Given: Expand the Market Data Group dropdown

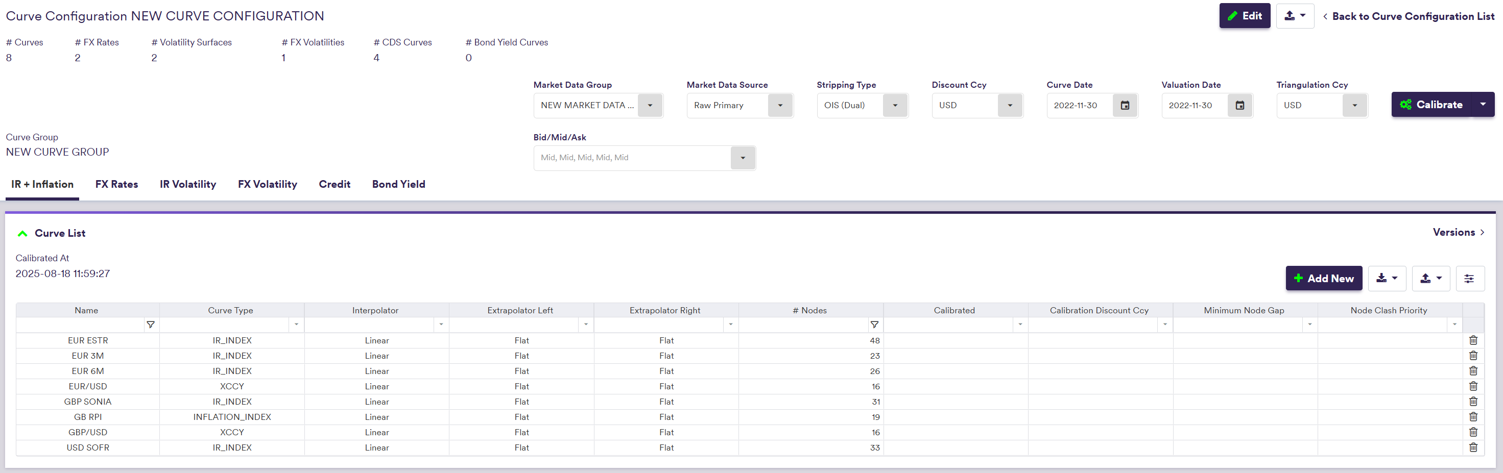Looking at the screenshot, I should click(x=650, y=106).
